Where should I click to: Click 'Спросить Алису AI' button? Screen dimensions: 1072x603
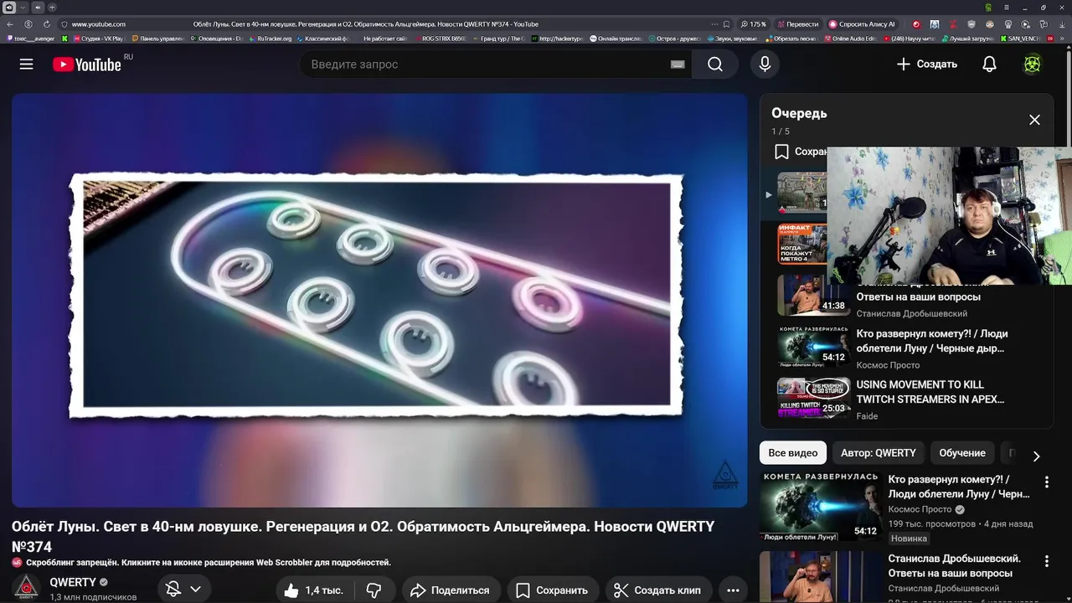[x=863, y=24]
